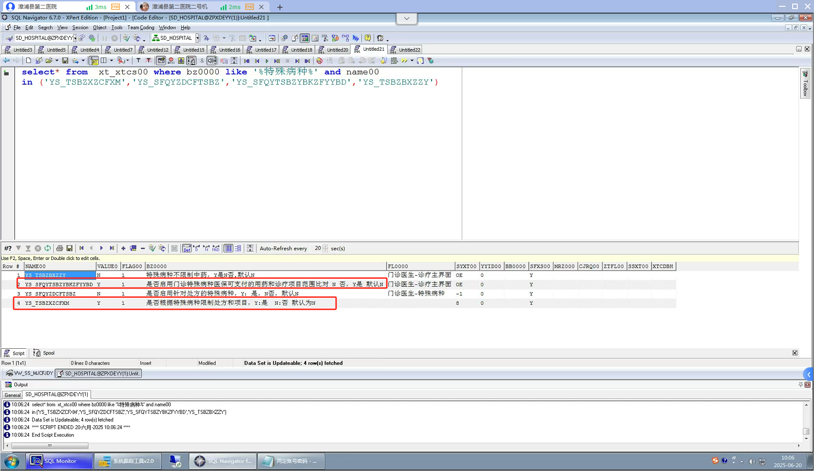Viewport: 814px width, 471px height.
Task: Select the SD_HOSPITAL@ZPXDEYY(1):Untit.. window button
Action: [x=98, y=374]
